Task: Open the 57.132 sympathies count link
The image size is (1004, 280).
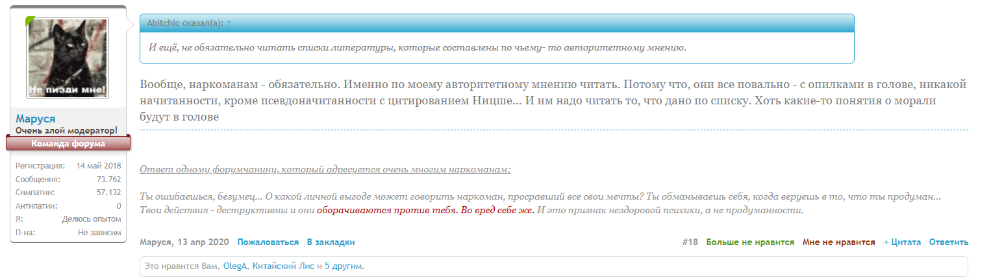Action: (108, 192)
